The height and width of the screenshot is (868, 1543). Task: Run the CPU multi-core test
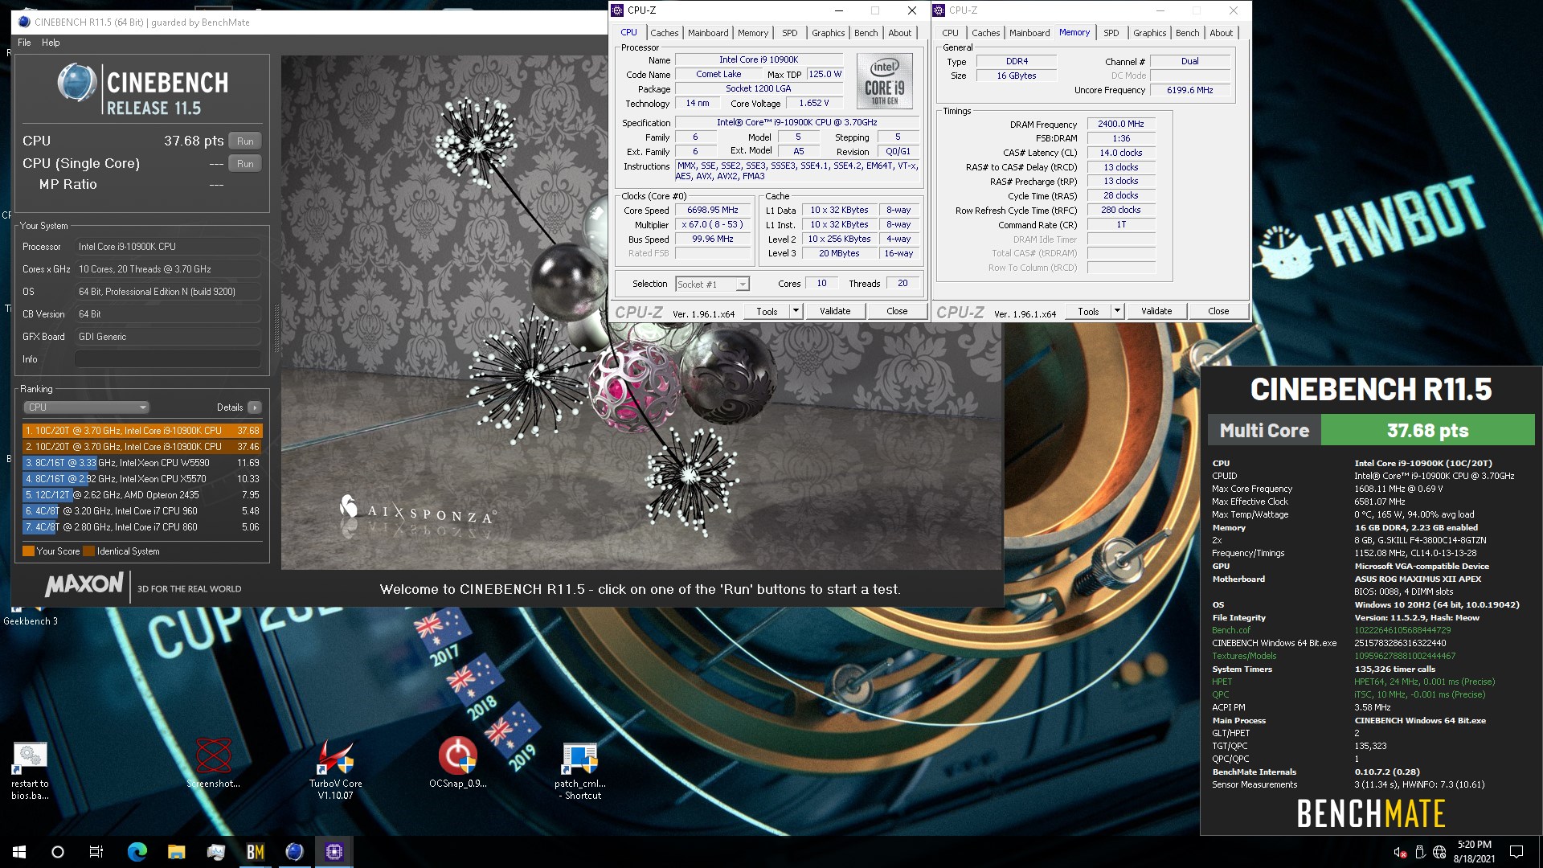[245, 141]
